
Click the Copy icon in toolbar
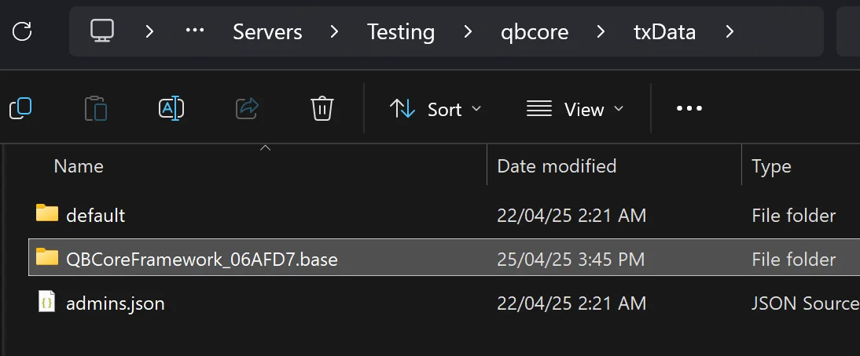(20, 108)
